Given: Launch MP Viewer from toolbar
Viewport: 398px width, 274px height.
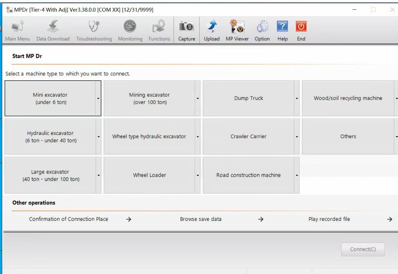Looking at the screenshot, I should point(237,27).
